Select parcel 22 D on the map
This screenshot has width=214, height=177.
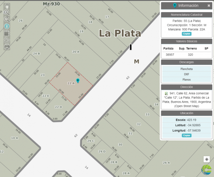[x=59, y=107]
